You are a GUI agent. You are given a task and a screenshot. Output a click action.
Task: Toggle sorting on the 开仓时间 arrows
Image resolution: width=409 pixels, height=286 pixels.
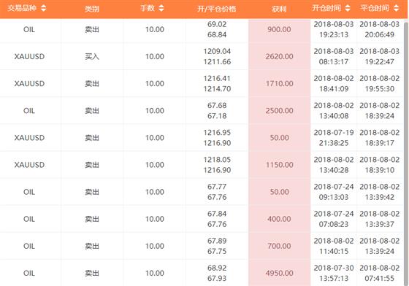tap(348, 8)
